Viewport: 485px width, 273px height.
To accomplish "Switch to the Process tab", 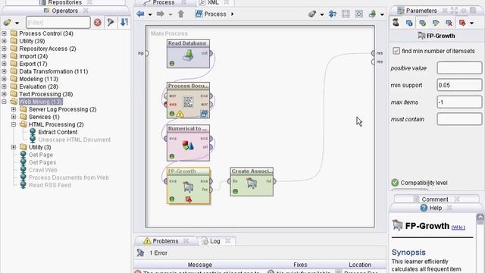I will [x=164, y=2].
